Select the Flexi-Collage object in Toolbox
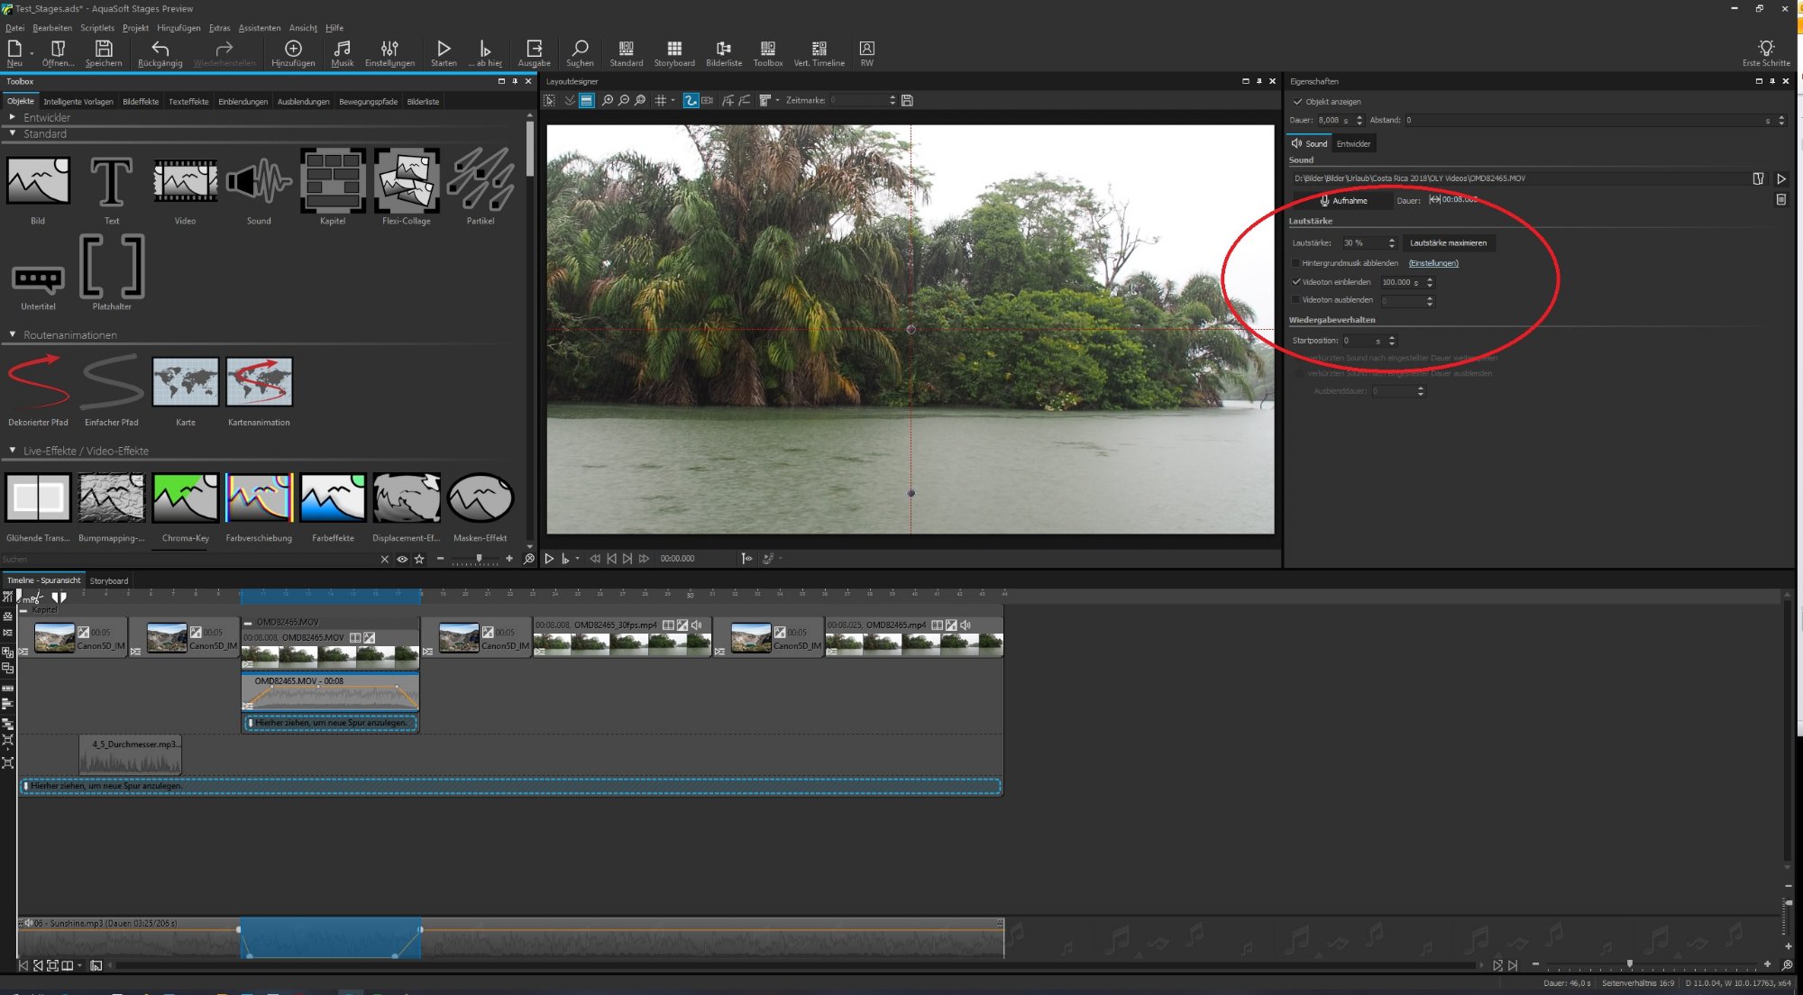Screen dimensions: 1803x995 407,181
